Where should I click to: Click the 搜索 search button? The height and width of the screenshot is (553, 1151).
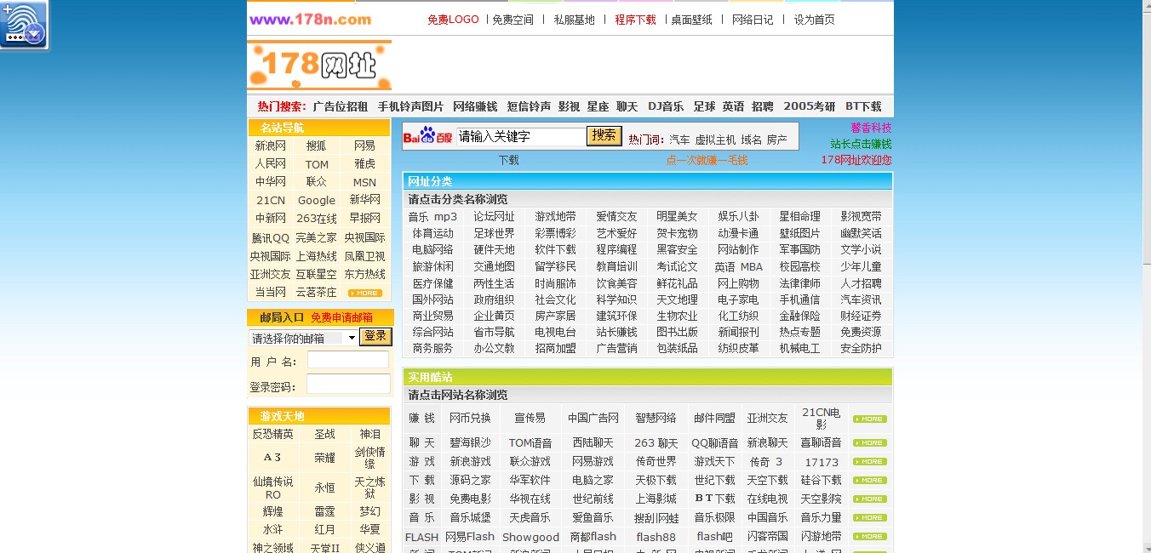[x=604, y=136]
